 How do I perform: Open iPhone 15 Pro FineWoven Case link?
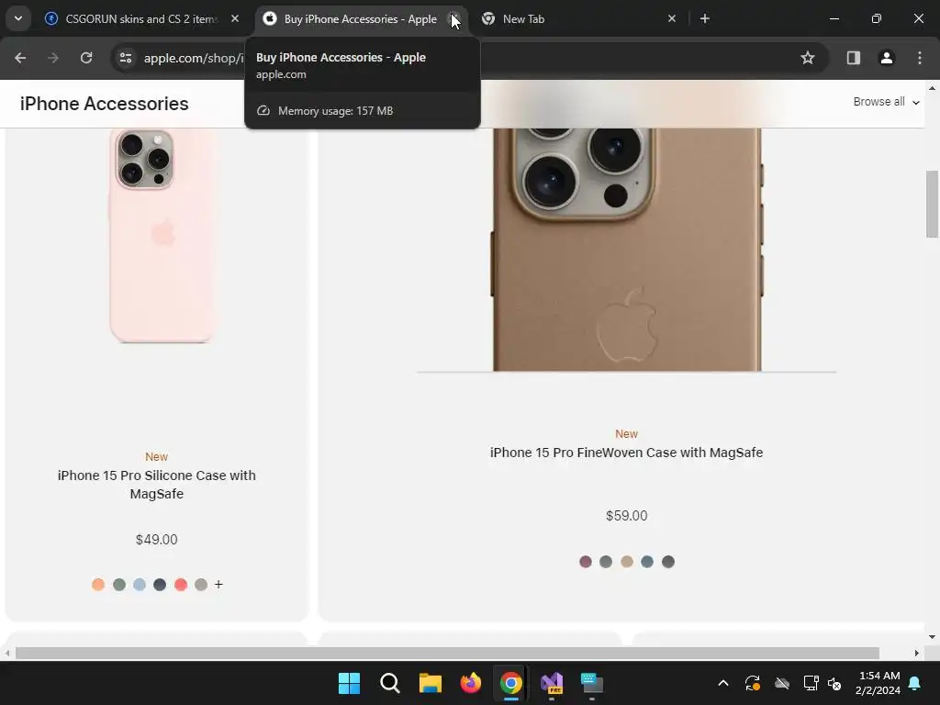626,453
